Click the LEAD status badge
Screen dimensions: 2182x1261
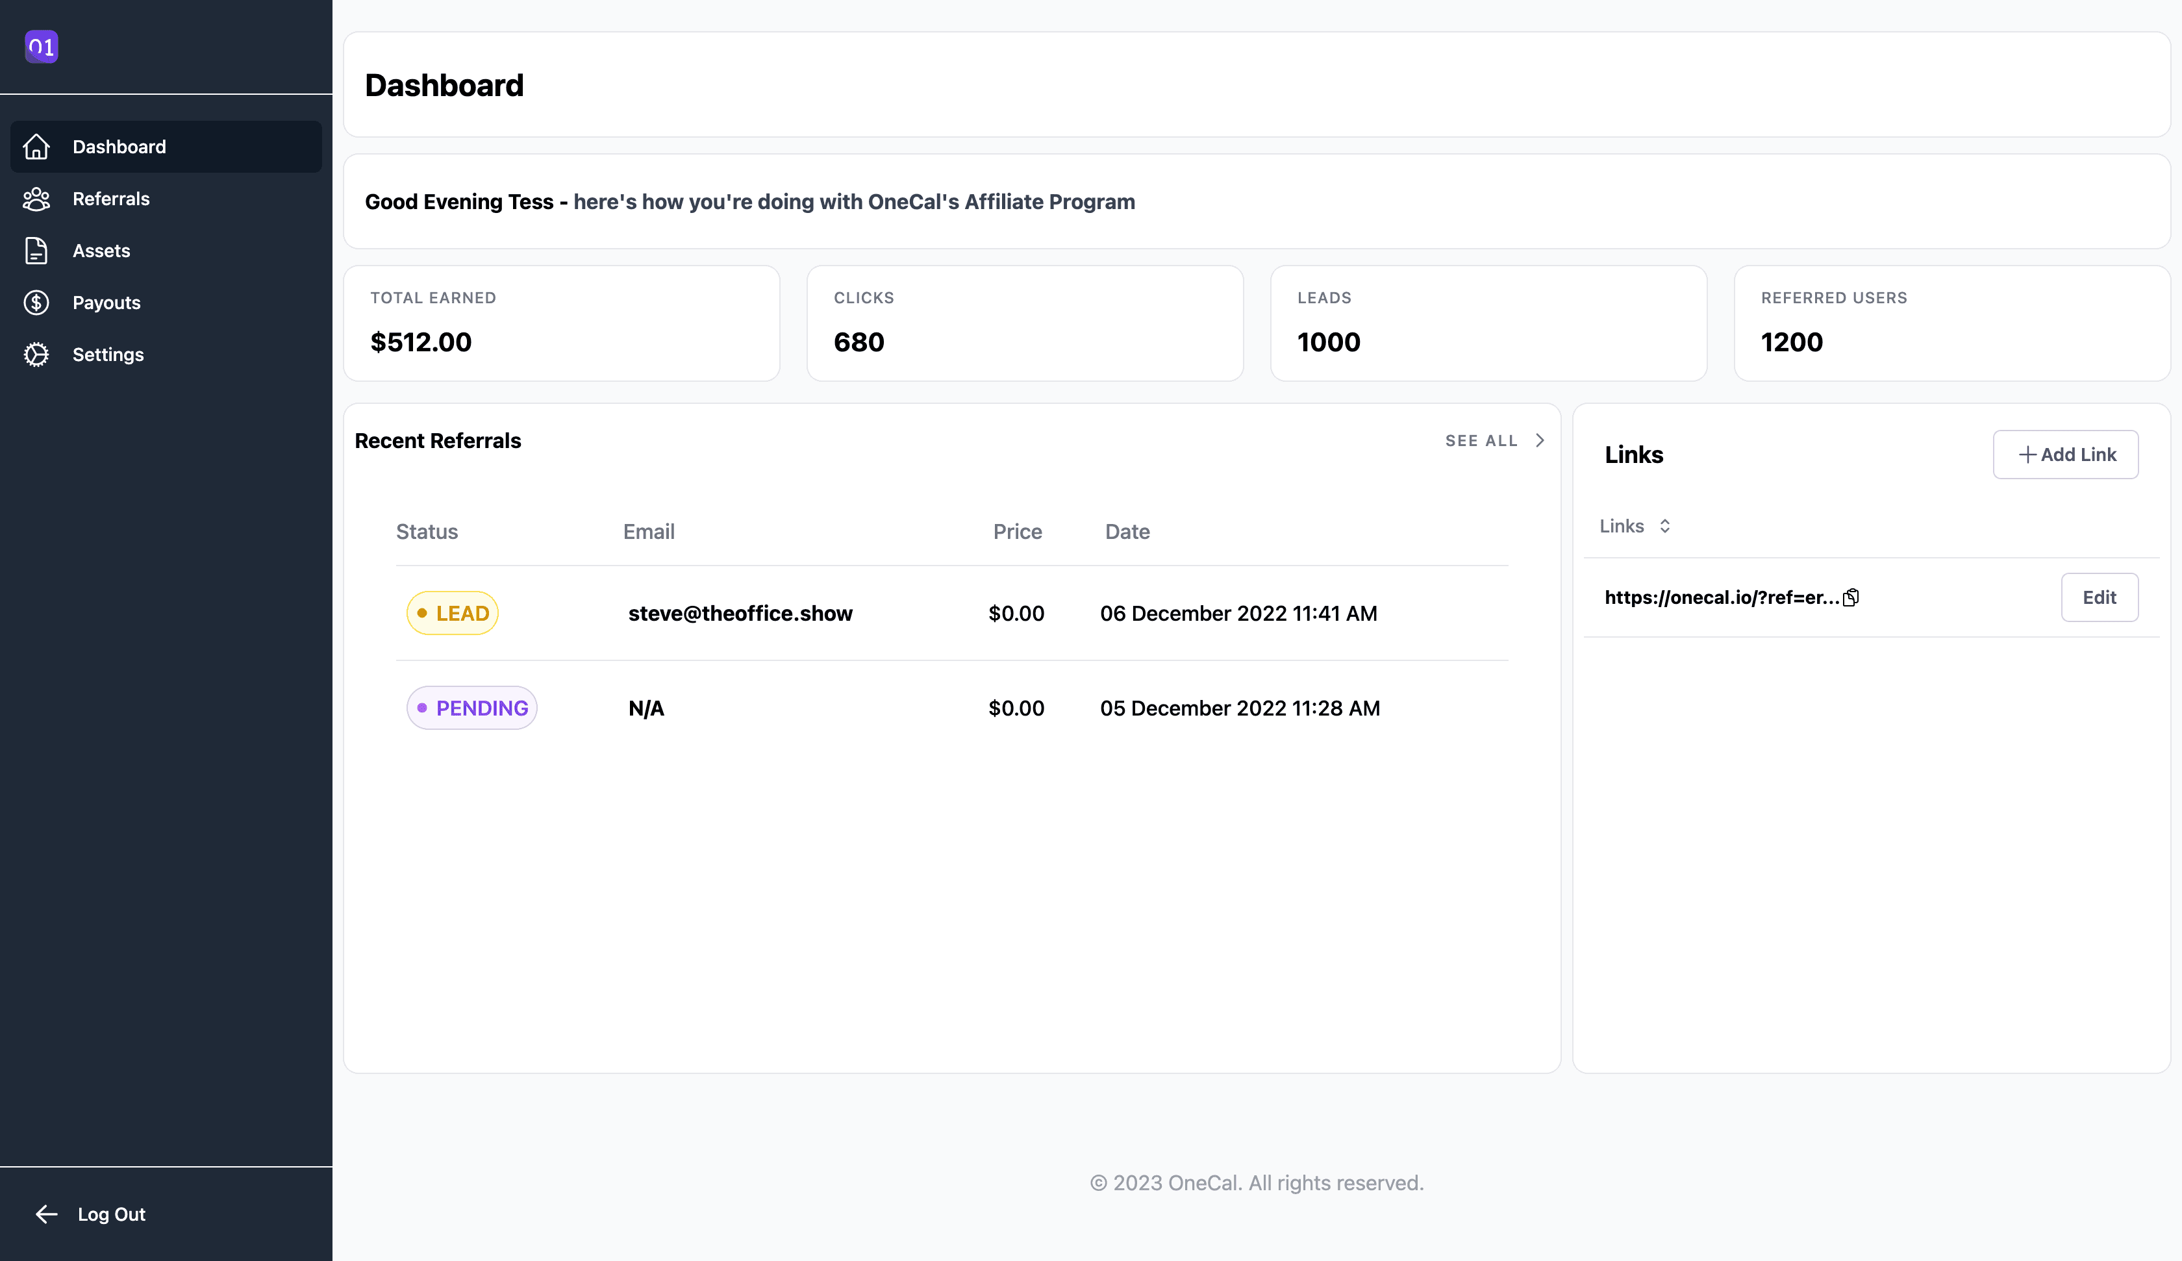[452, 613]
